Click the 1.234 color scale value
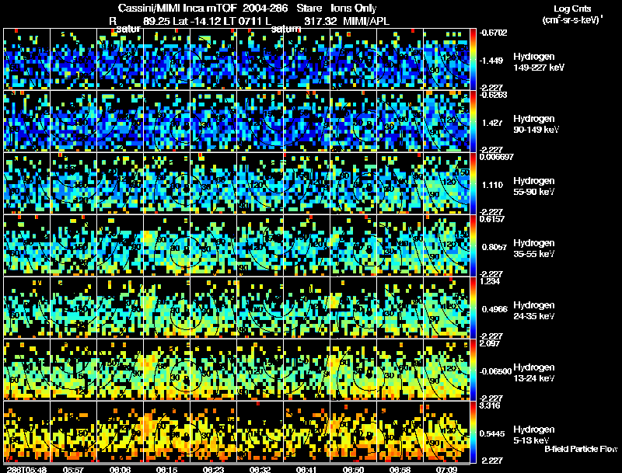Image resolution: width=622 pixels, height=473 pixels. tap(490, 281)
